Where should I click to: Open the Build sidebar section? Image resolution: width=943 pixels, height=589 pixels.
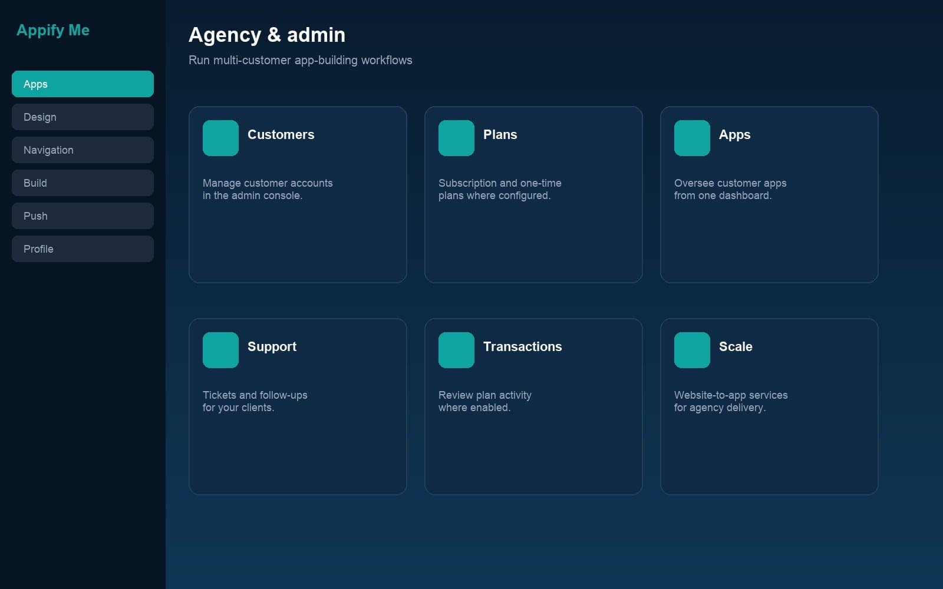(83, 183)
